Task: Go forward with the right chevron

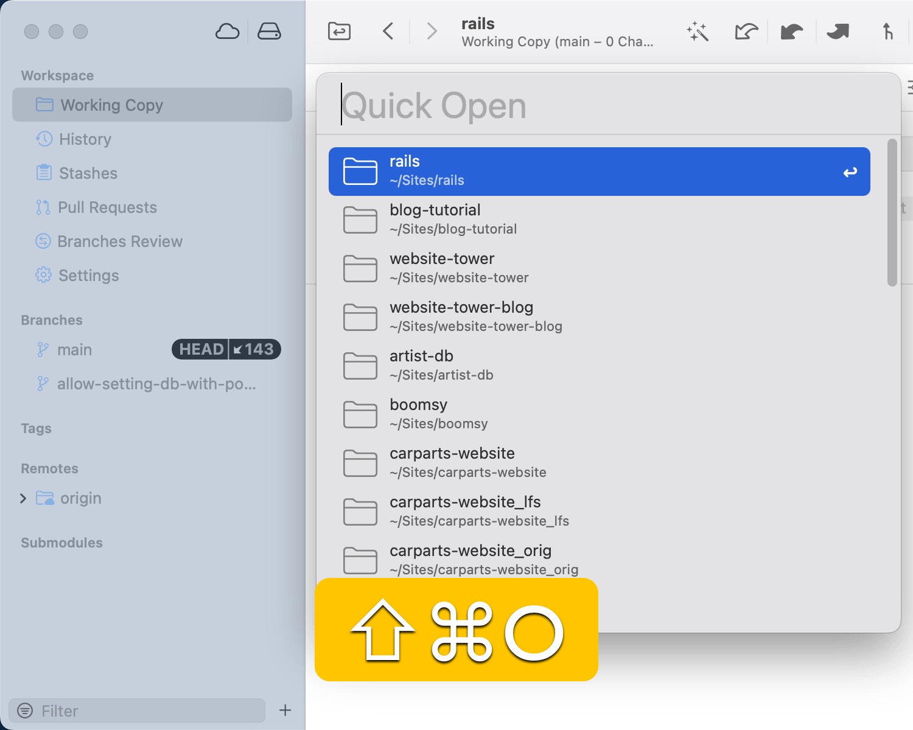Action: (432, 31)
